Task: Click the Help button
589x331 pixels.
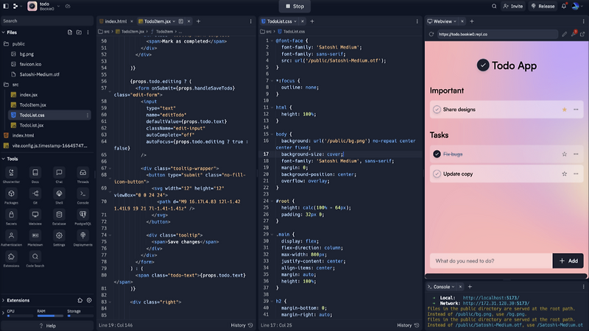Action: pos(47,326)
